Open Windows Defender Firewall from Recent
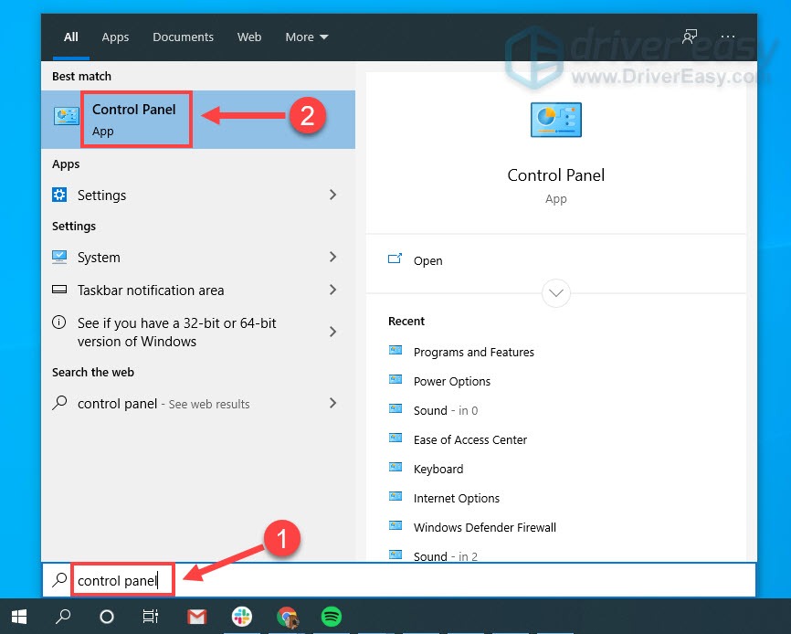791x634 pixels. [x=485, y=527]
